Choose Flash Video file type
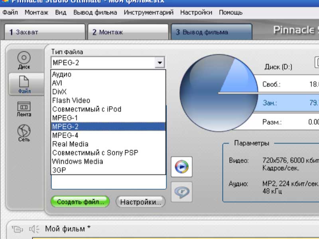 [x=108, y=100]
